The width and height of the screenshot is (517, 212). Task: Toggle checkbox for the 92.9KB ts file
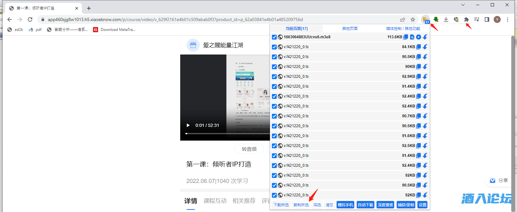point(274,77)
